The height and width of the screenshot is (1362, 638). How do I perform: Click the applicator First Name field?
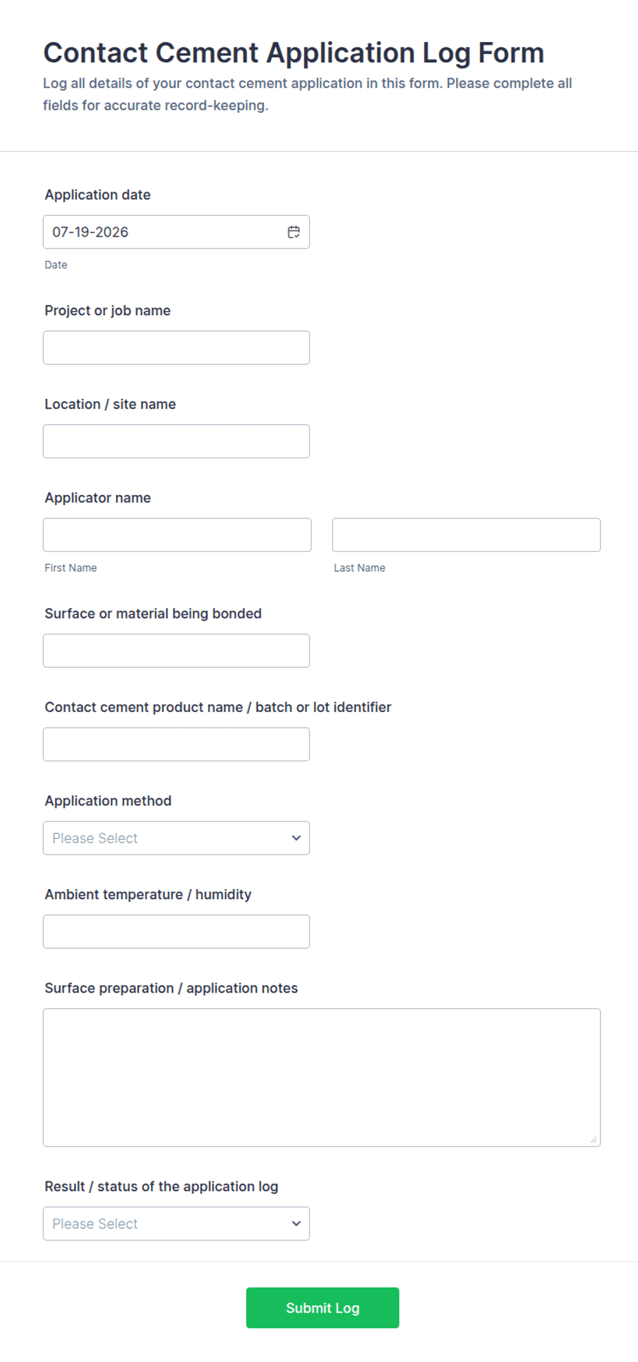(177, 535)
